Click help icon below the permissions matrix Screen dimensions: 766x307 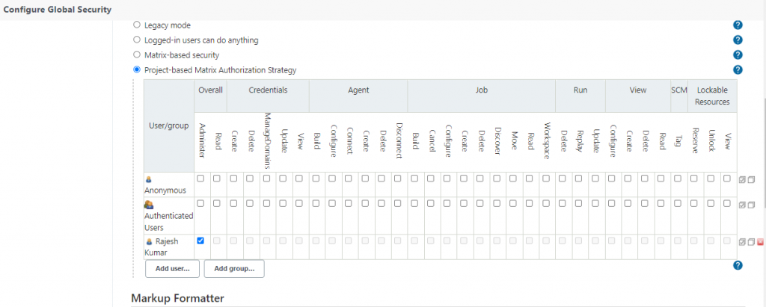[x=738, y=266]
